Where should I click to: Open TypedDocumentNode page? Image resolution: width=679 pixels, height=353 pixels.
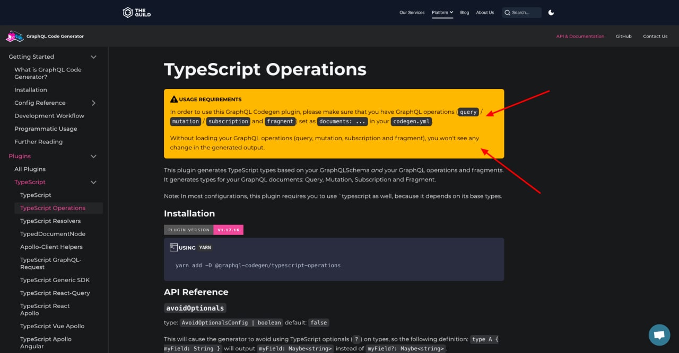click(x=53, y=234)
